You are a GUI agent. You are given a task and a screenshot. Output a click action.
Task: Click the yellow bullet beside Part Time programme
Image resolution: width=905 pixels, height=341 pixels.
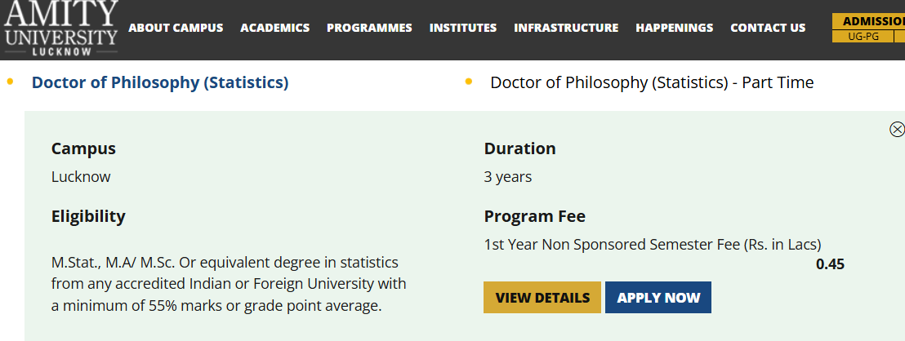[x=469, y=82]
